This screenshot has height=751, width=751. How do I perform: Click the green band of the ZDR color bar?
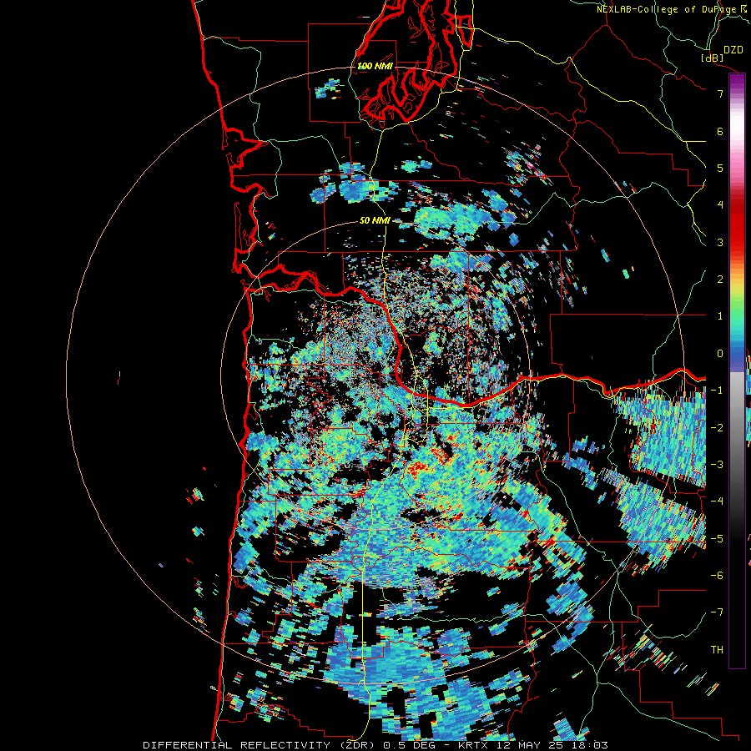[x=738, y=309]
